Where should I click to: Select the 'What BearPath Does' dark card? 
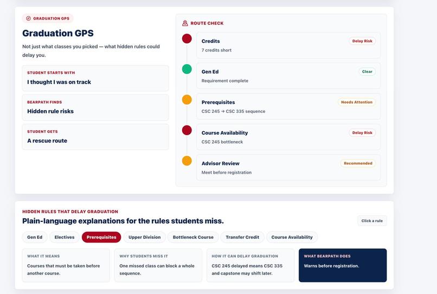[x=343, y=265]
